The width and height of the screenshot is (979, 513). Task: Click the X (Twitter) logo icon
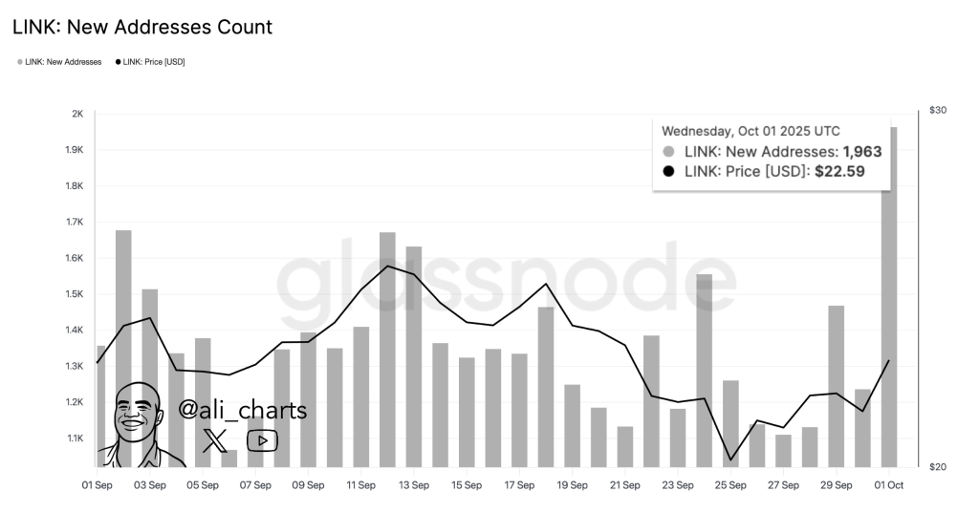point(215,440)
